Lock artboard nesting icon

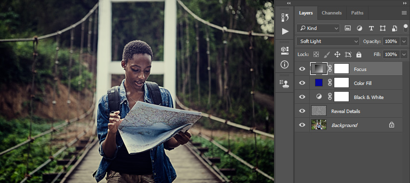click(x=348, y=55)
